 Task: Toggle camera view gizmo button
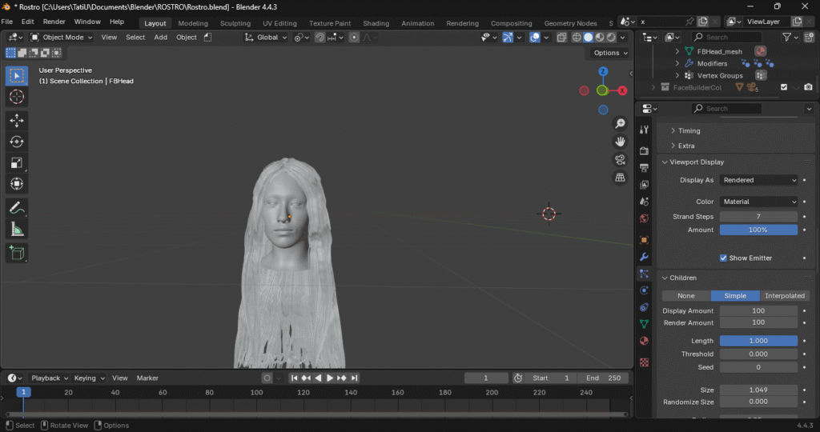click(x=620, y=159)
